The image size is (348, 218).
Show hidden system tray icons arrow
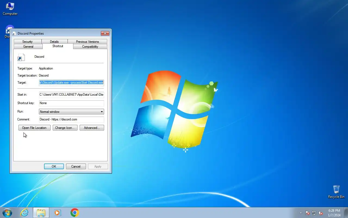coord(301,213)
